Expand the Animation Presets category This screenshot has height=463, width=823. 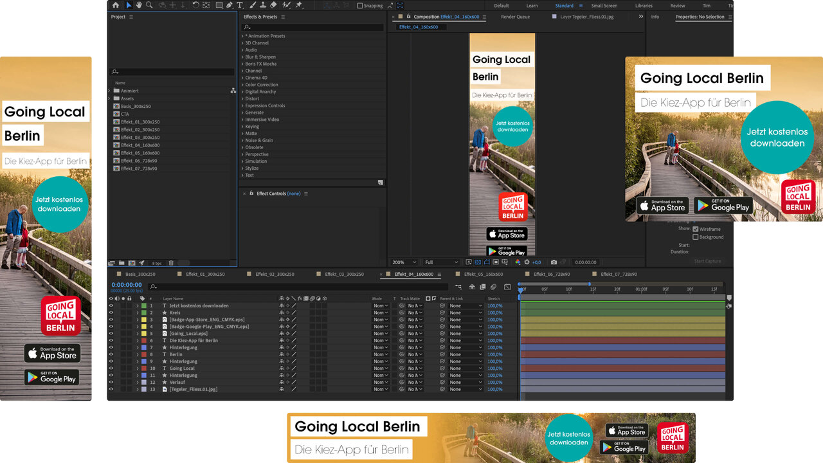(242, 36)
